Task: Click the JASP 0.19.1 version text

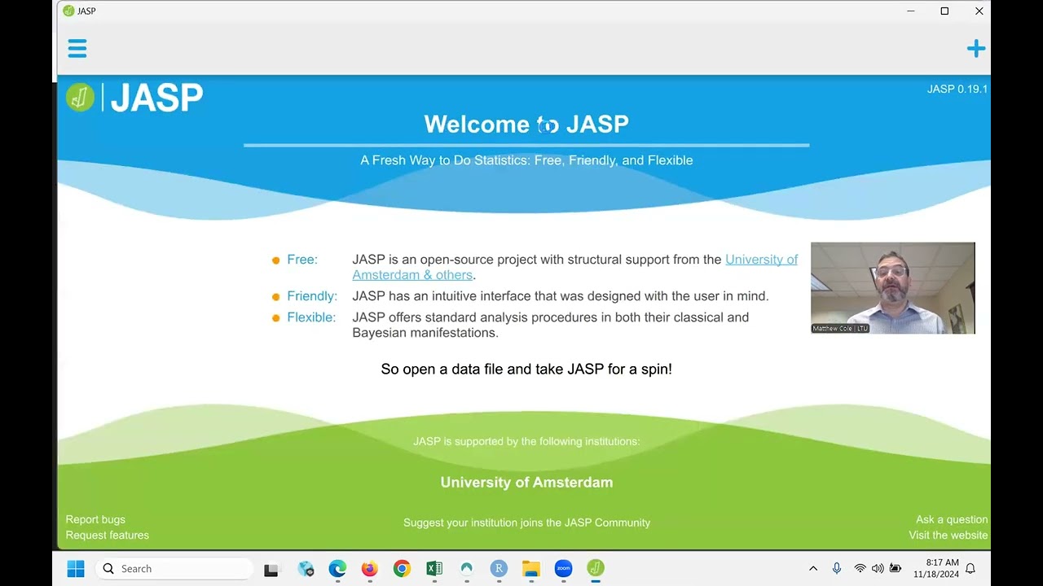Action: [957, 89]
